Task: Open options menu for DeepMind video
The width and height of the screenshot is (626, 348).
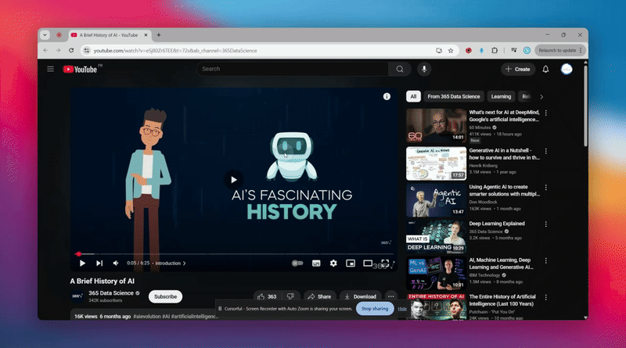Action: point(545,113)
